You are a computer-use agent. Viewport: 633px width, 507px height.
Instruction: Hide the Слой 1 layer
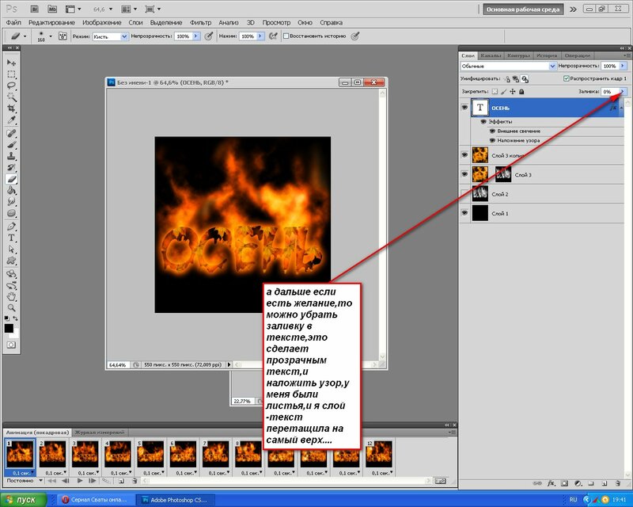(x=464, y=213)
